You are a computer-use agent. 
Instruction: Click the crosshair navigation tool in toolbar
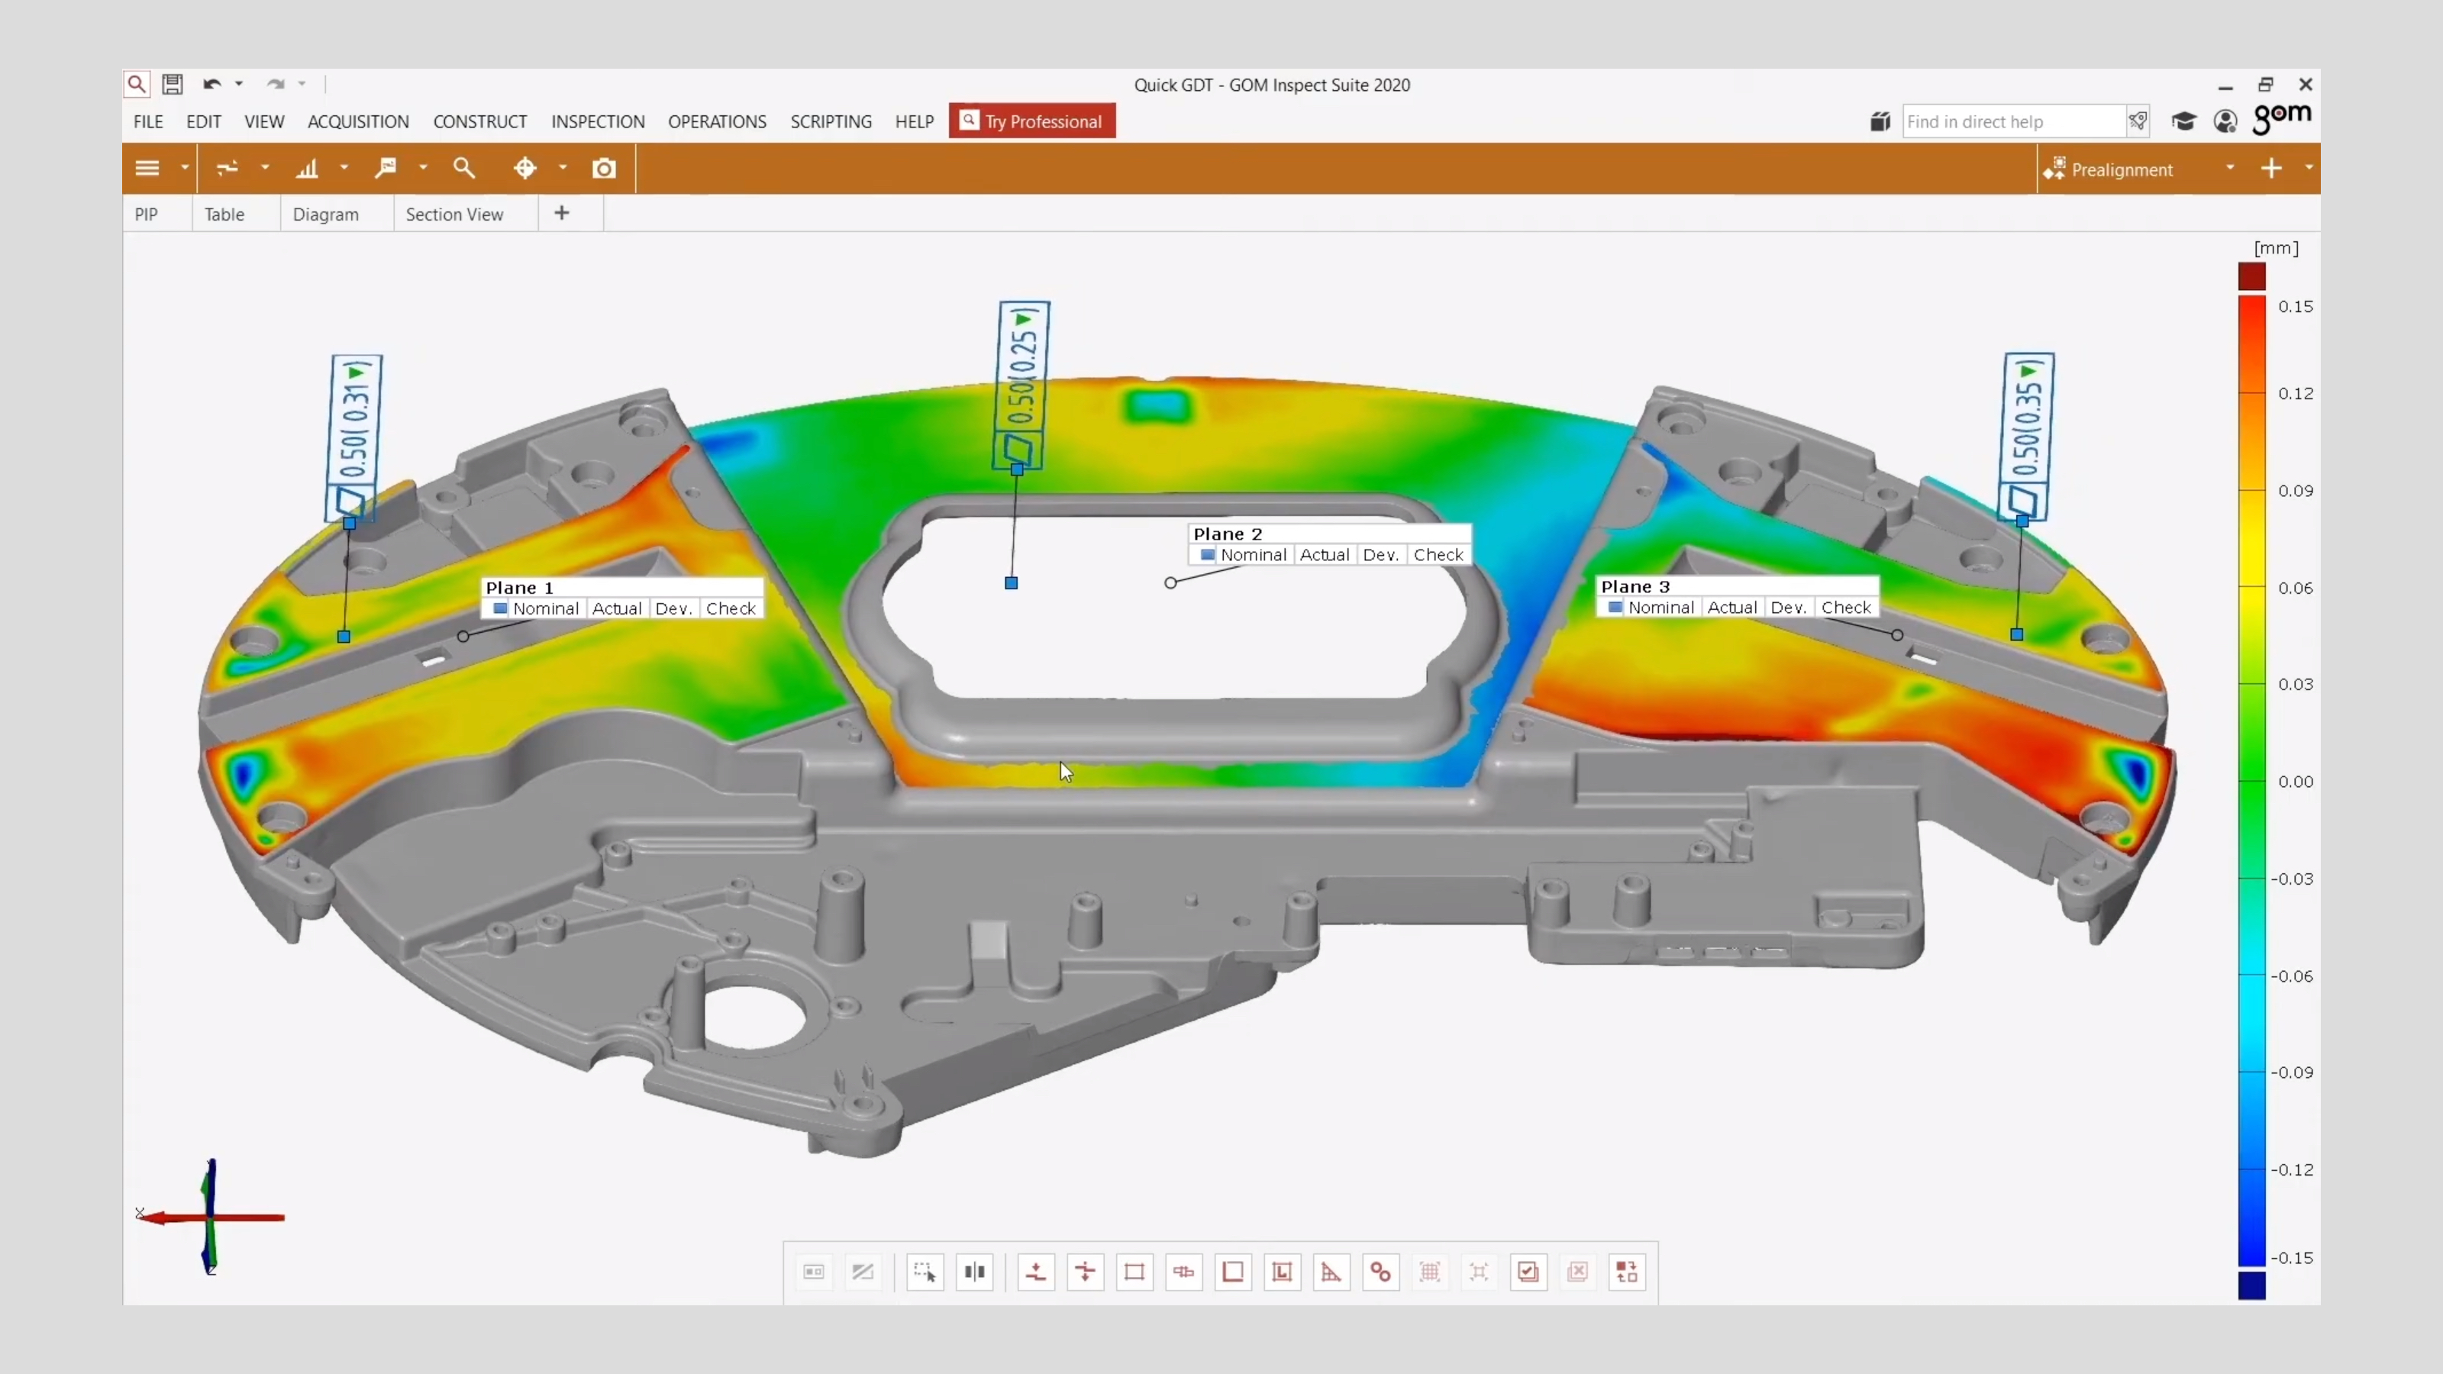[526, 168]
